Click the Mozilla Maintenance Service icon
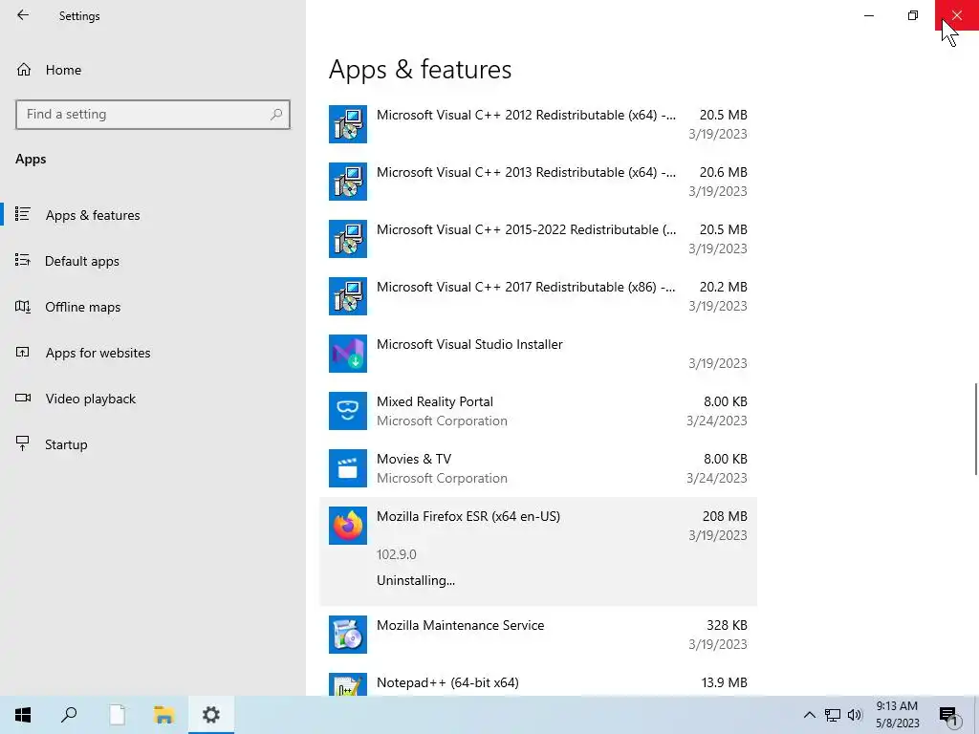Screen dimensions: 979x734 point(348,635)
